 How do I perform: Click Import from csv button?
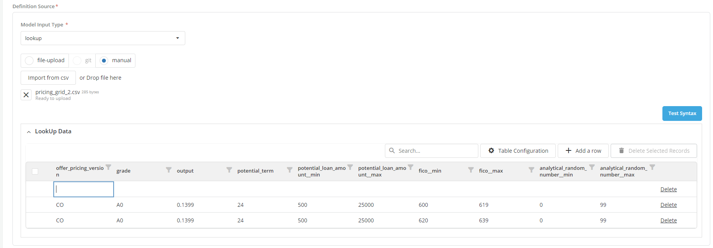(48, 78)
